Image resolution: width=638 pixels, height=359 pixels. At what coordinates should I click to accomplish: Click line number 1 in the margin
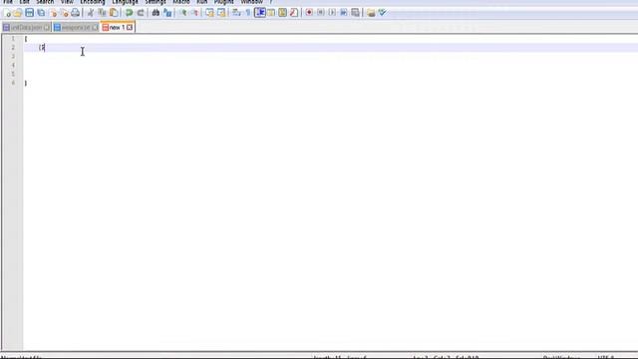[x=13, y=39]
